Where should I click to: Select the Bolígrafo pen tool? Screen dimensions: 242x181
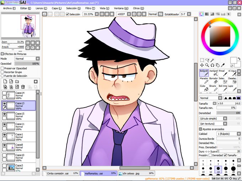[x=204, y=73]
